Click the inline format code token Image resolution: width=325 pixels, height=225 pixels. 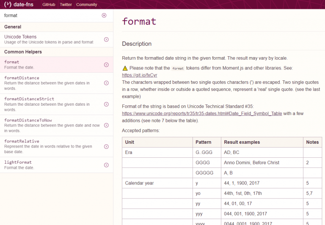click(x=178, y=69)
